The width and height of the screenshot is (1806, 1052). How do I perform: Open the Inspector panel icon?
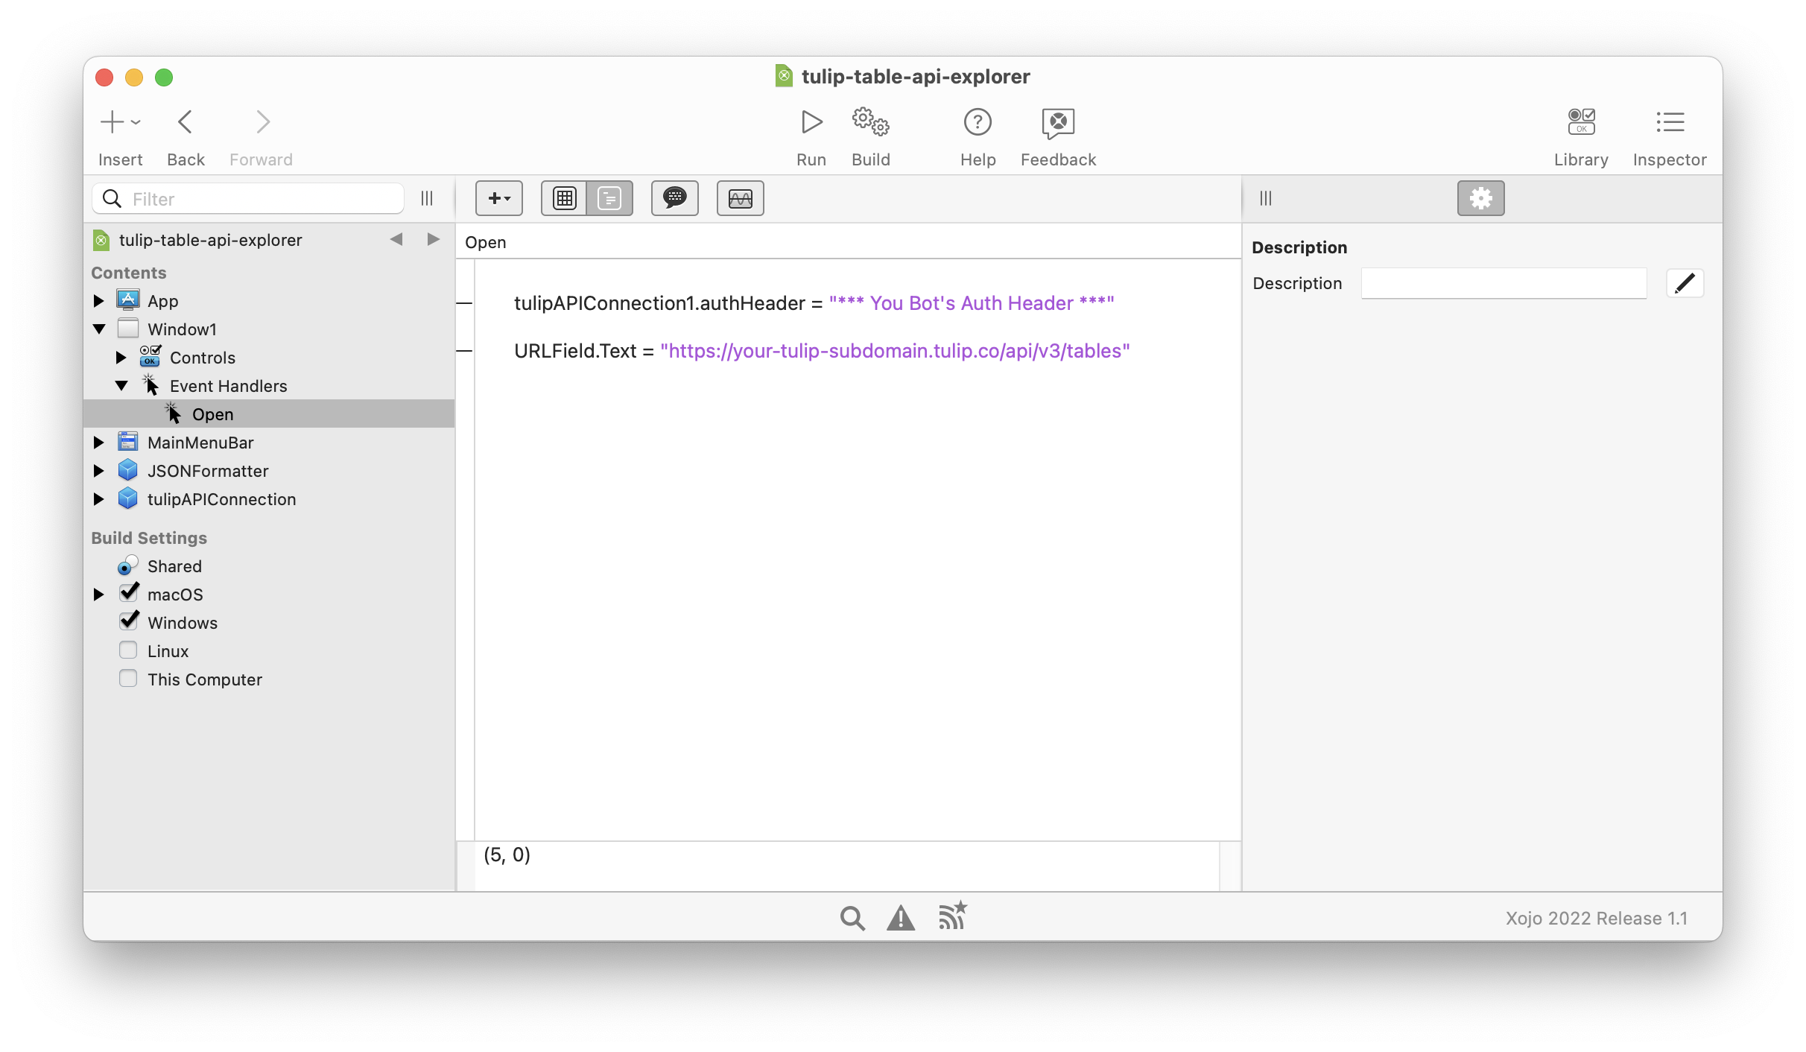pyautogui.click(x=1670, y=122)
